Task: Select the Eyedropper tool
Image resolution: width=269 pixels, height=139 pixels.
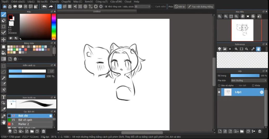Action: pos(4,116)
